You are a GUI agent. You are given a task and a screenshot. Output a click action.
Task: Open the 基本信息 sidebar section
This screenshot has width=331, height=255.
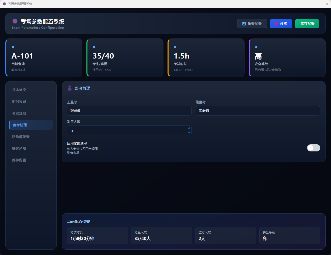19,90
